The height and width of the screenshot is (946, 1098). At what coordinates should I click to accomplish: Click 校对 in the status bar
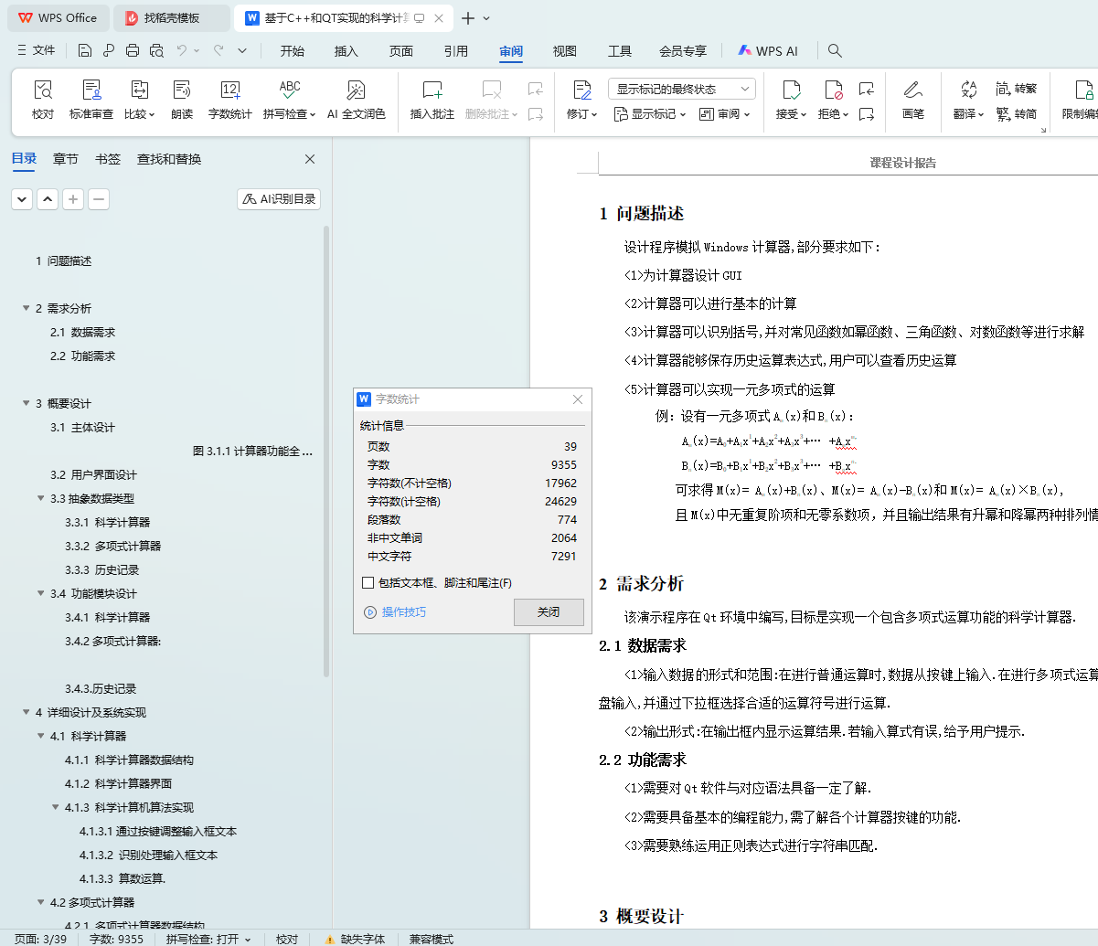(x=287, y=939)
